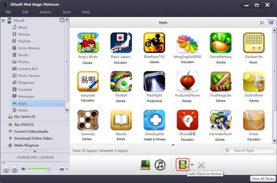The image size is (277, 183).
Task: Open the Edit menu
Action: [25, 12]
